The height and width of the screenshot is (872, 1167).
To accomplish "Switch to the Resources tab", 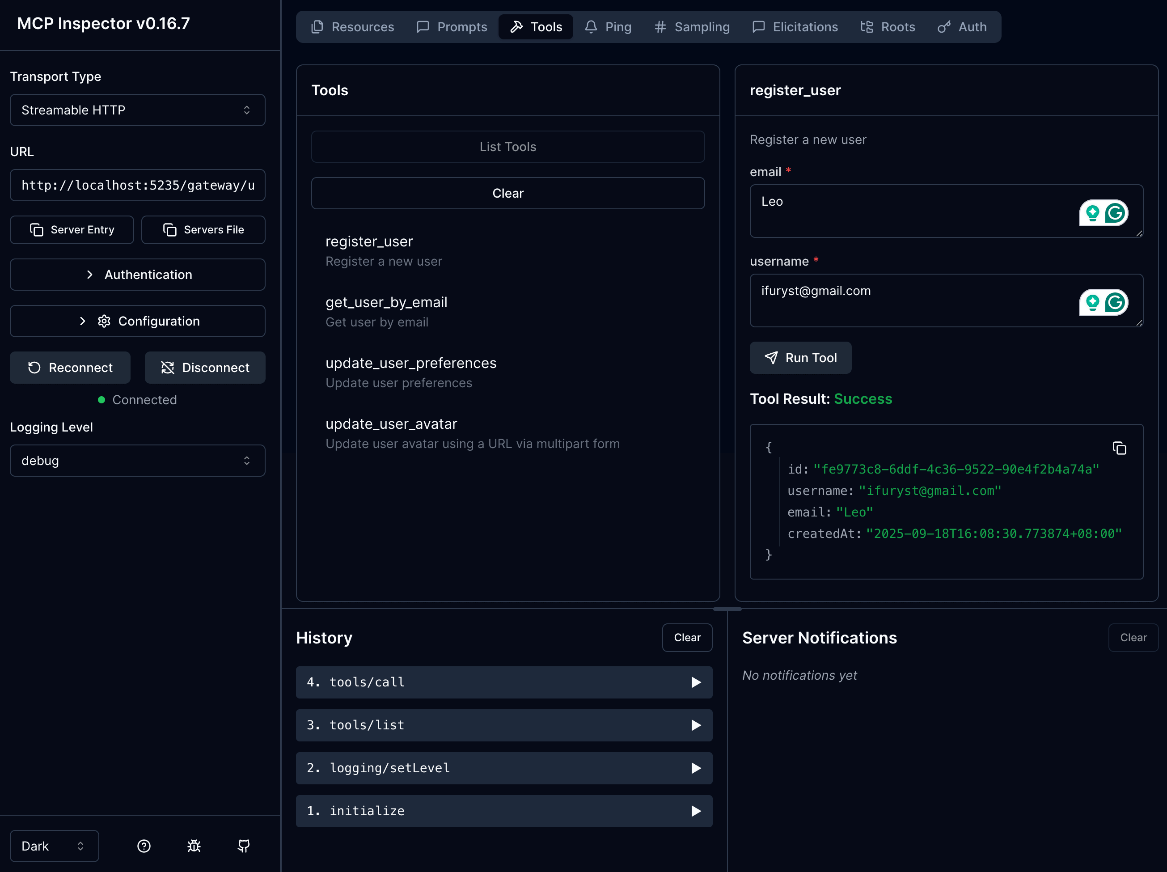I will (x=352, y=27).
